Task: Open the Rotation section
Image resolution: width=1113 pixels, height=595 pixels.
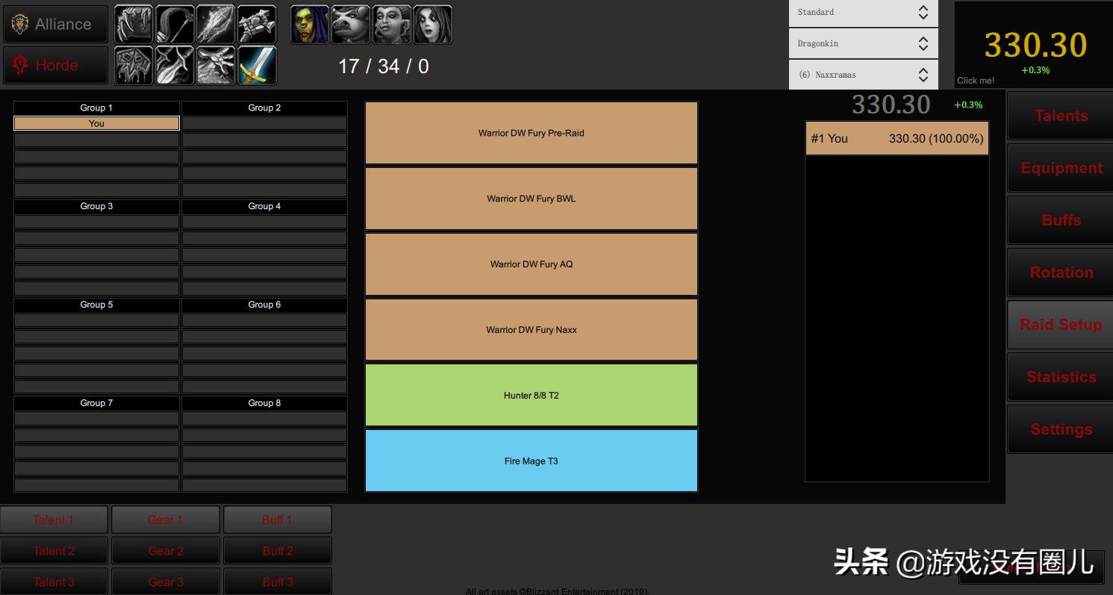Action: coord(1061,272)
